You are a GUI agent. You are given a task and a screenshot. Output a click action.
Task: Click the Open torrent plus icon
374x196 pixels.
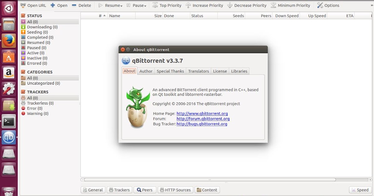(x=53, y=5)
